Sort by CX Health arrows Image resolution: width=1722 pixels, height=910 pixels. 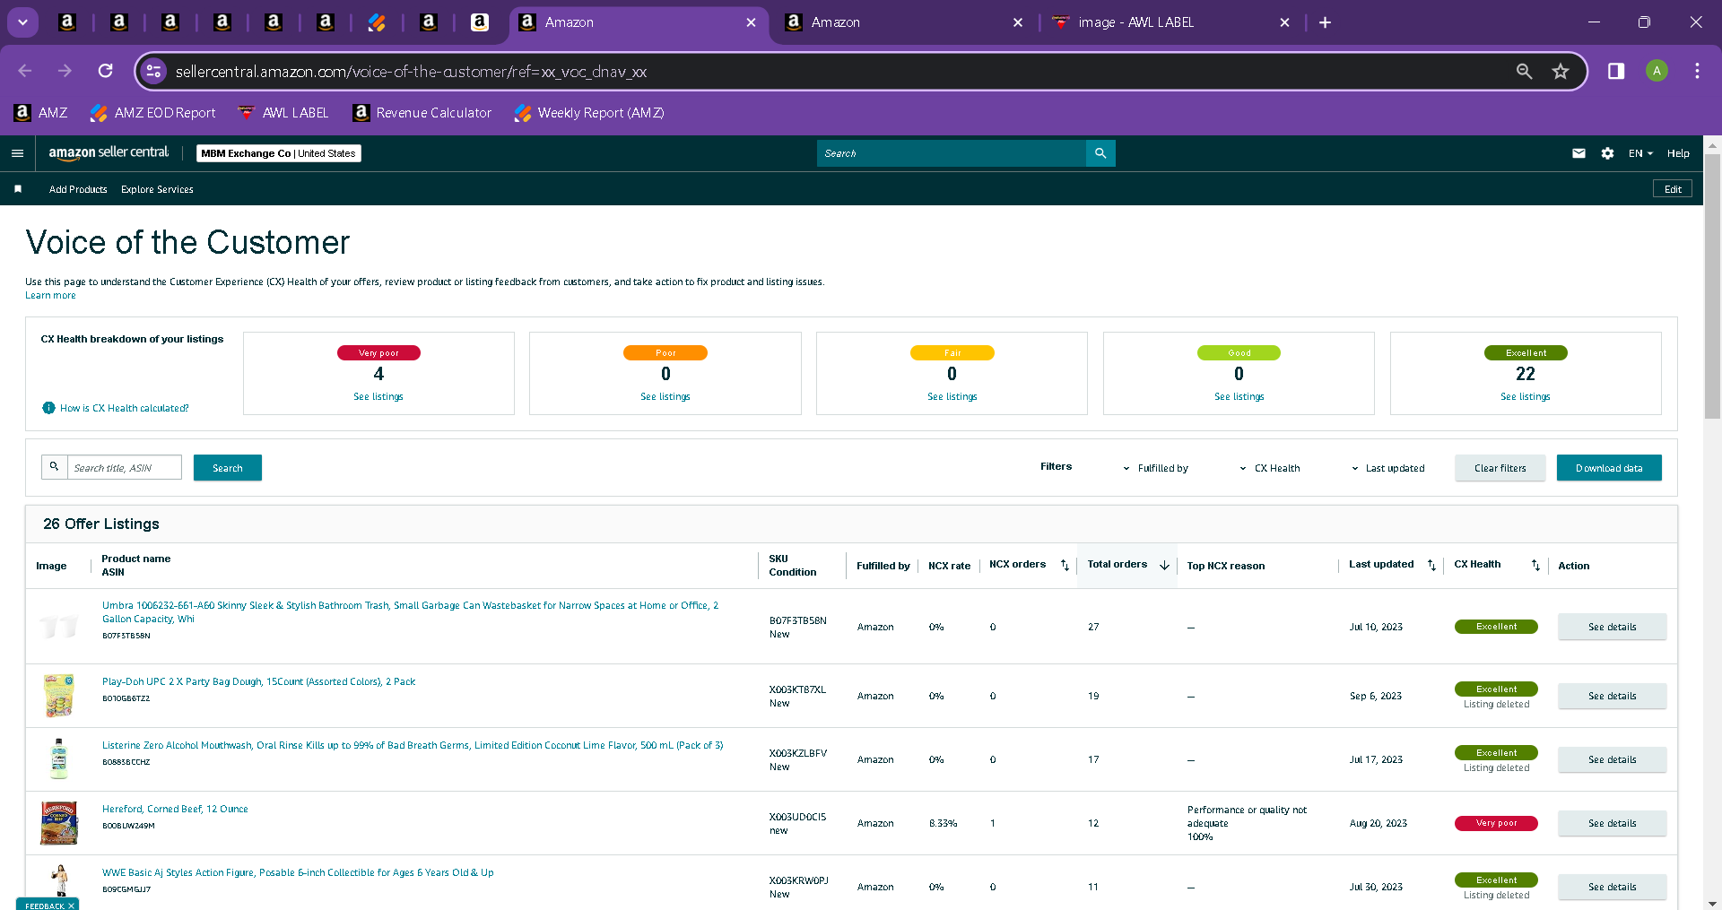click(1535, 565)
